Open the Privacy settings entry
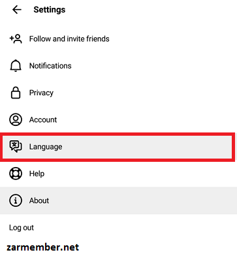This screenshot has width=237, height=261. [41, 93]
